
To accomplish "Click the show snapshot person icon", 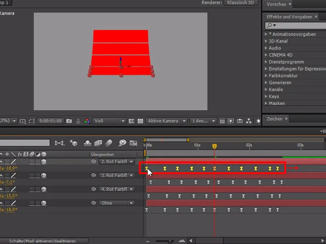I will pos(78,121).
